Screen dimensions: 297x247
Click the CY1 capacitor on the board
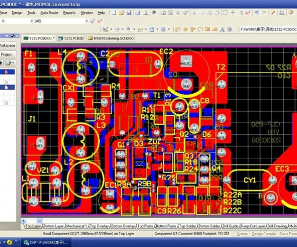pyautogui.click(x=249, y=180)
